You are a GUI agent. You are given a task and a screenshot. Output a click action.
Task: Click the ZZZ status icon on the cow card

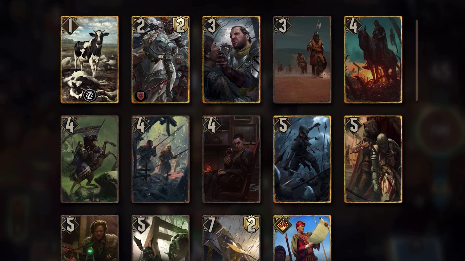90,96
